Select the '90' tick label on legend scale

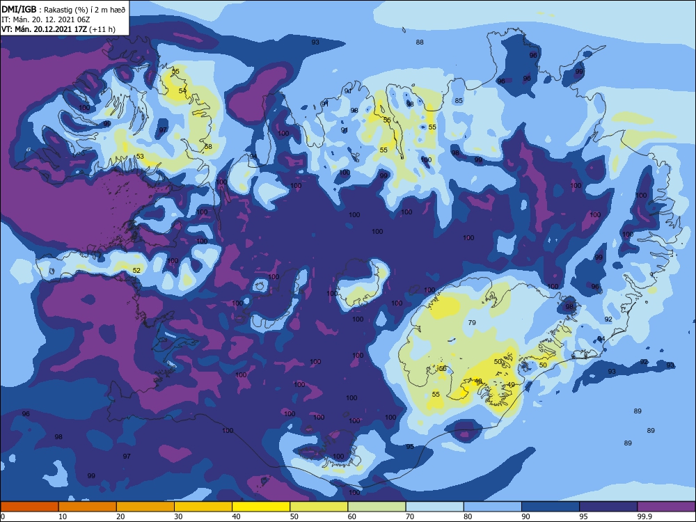(x=525, y=516)
